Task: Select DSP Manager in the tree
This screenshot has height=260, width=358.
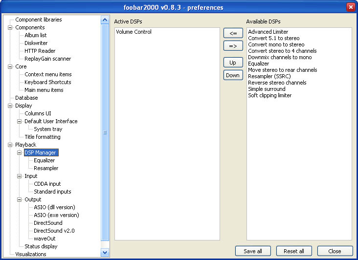Action: coord(41,152)
